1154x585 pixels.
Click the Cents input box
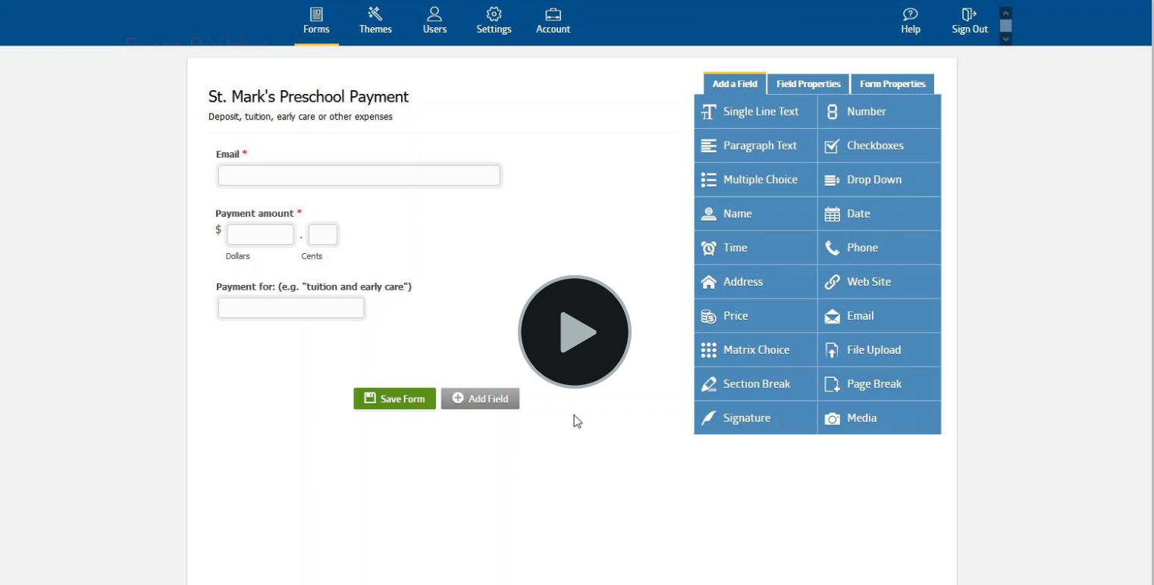[x=323, y=235]
